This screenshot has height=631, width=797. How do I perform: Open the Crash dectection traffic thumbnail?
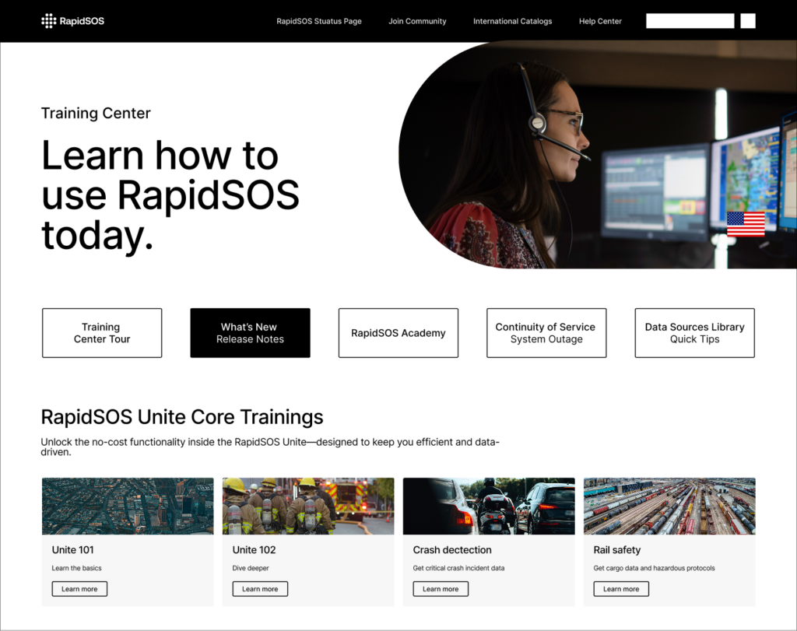[489, 506]
